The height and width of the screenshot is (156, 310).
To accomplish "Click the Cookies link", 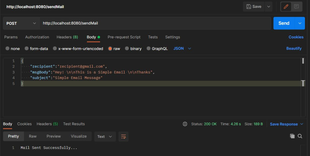I will coord(296,37).
